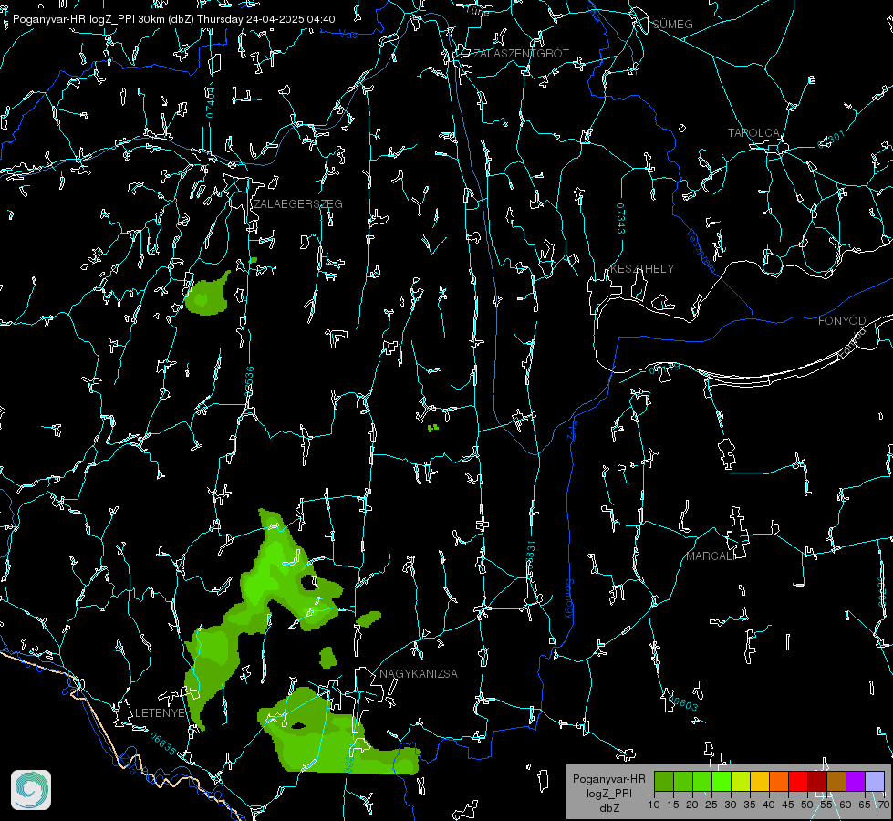Click the ZALASZENTGRÓT town label

point(521,54)
